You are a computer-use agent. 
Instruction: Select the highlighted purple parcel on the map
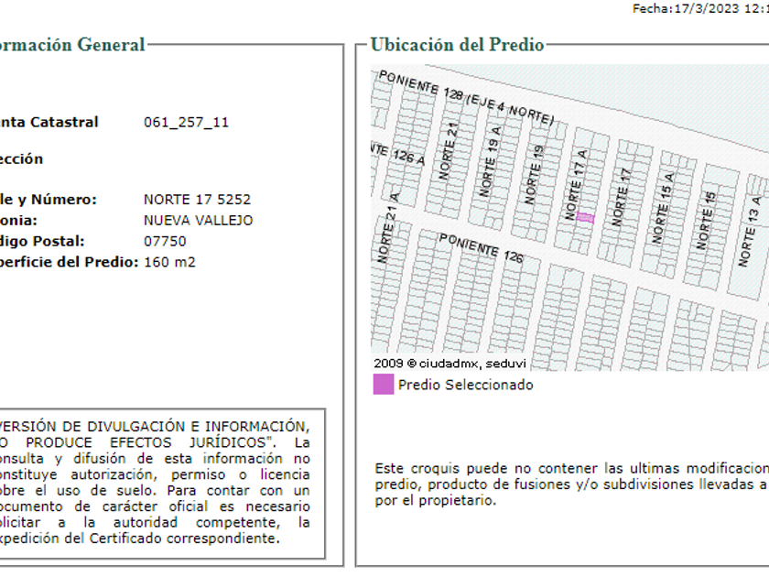point(585,217)
